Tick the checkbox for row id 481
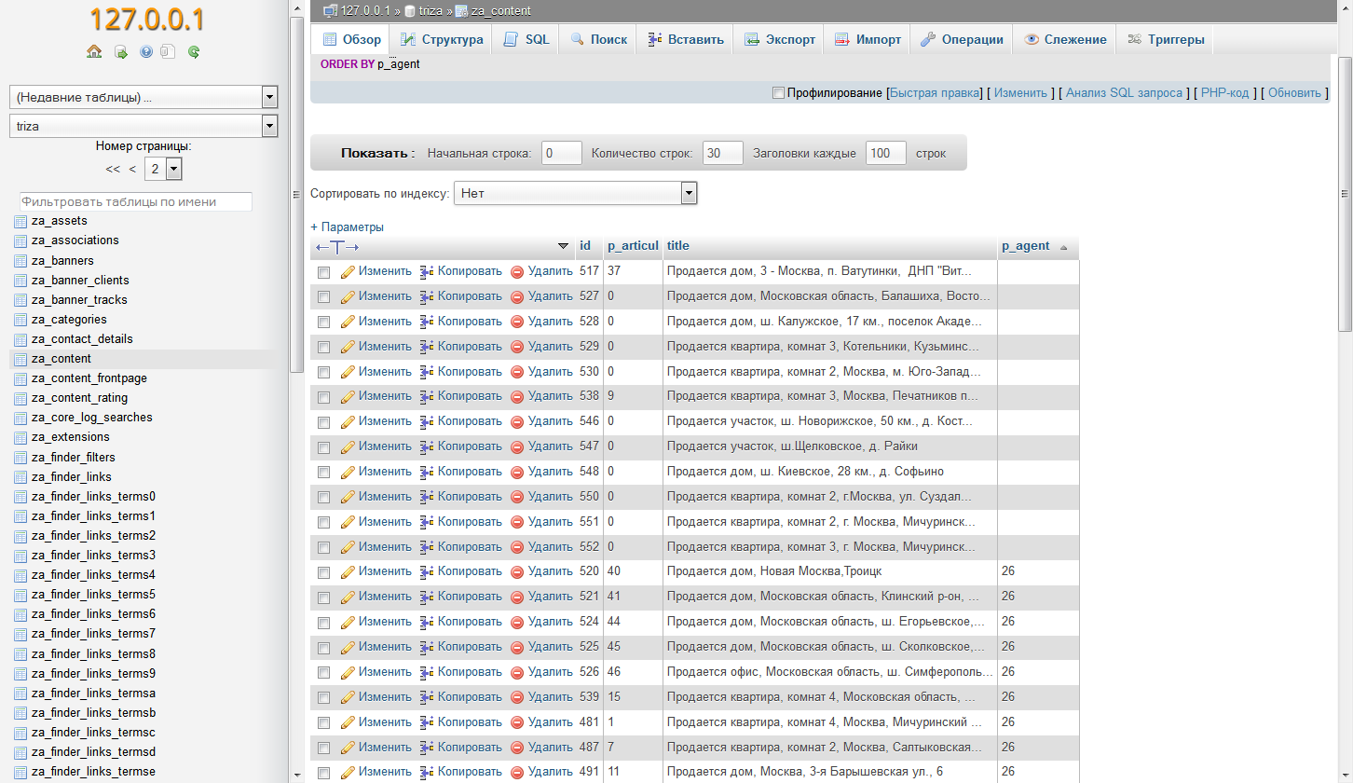 (323, 722)
